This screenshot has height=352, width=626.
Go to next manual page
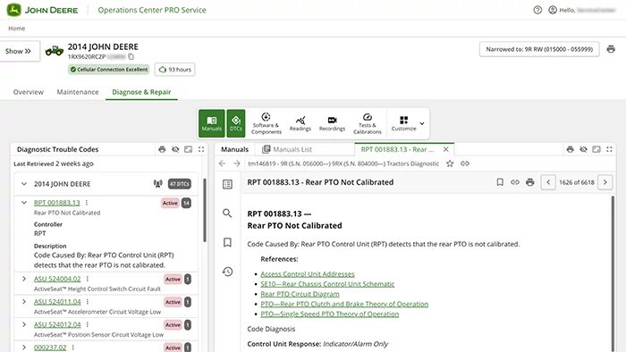tap(605, 182)
